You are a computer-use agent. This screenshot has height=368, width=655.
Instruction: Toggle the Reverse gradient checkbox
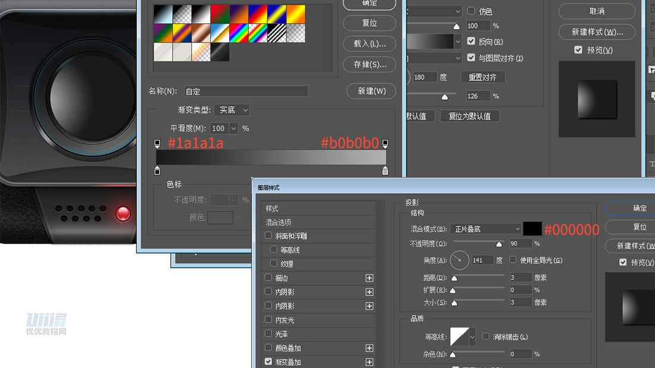pyautogui.click(x=471, y=41)
